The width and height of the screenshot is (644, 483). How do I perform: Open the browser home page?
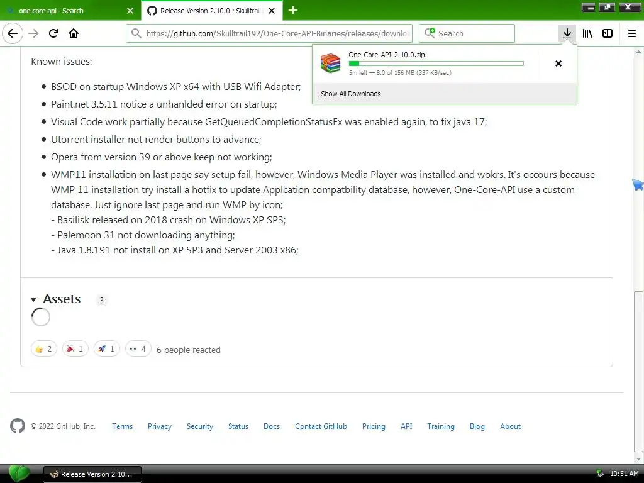pos(74,33)
